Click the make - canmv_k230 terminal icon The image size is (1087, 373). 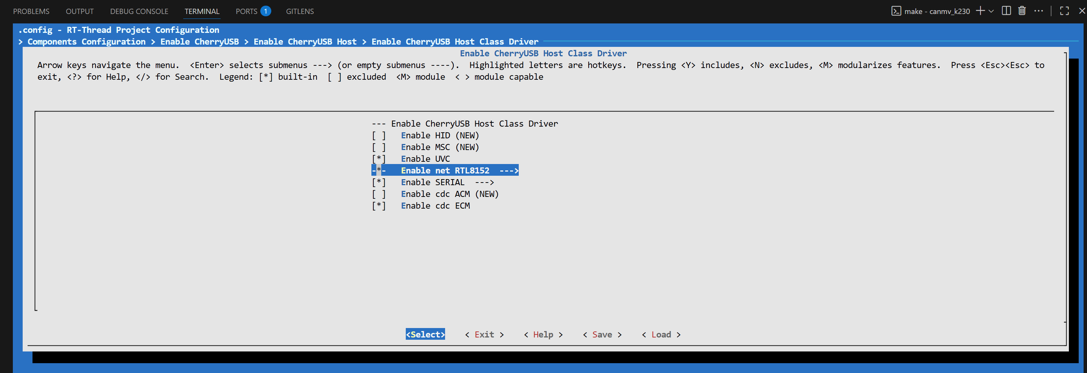[896, 11]
